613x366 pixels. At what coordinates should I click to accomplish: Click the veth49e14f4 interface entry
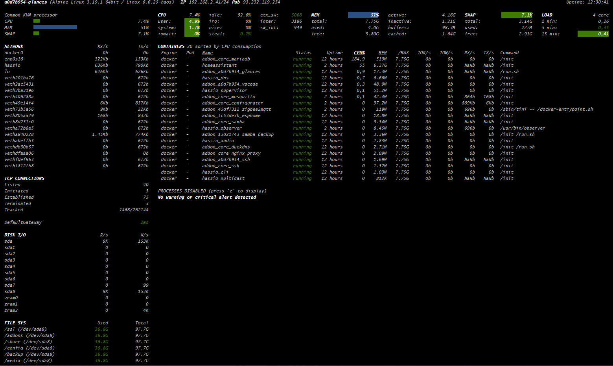pos(19,103)
